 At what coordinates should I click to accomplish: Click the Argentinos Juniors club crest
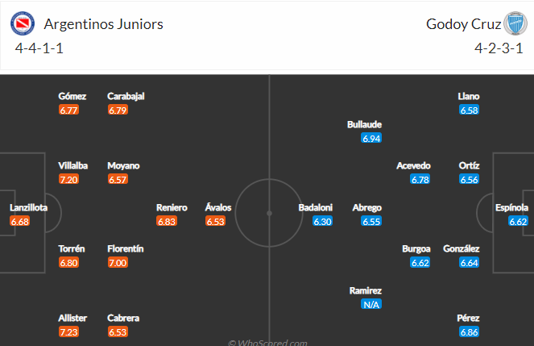(x=23, y=23)
